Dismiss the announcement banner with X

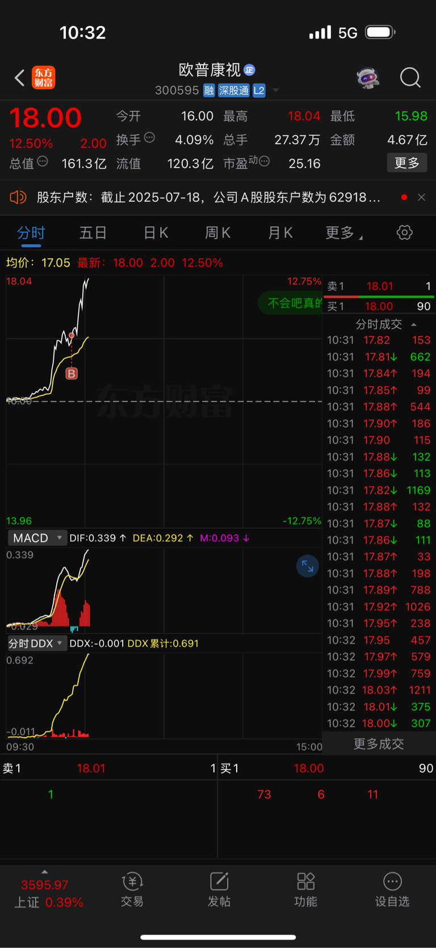[x=421, y=197]
